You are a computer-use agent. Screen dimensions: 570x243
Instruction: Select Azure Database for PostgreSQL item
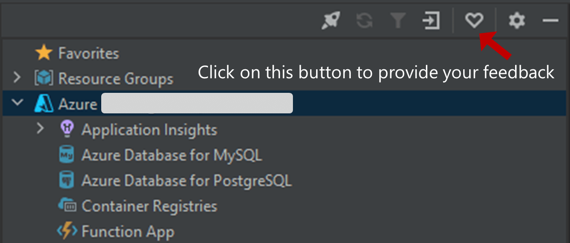pos(187,181)
